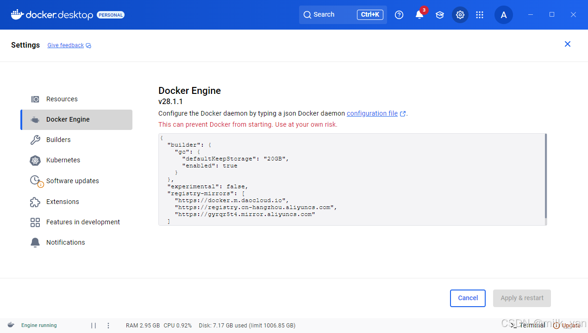This screenshot has height=333, width=588.
Task: Open the Builders settings tab
Action: [x=76, y=140]
